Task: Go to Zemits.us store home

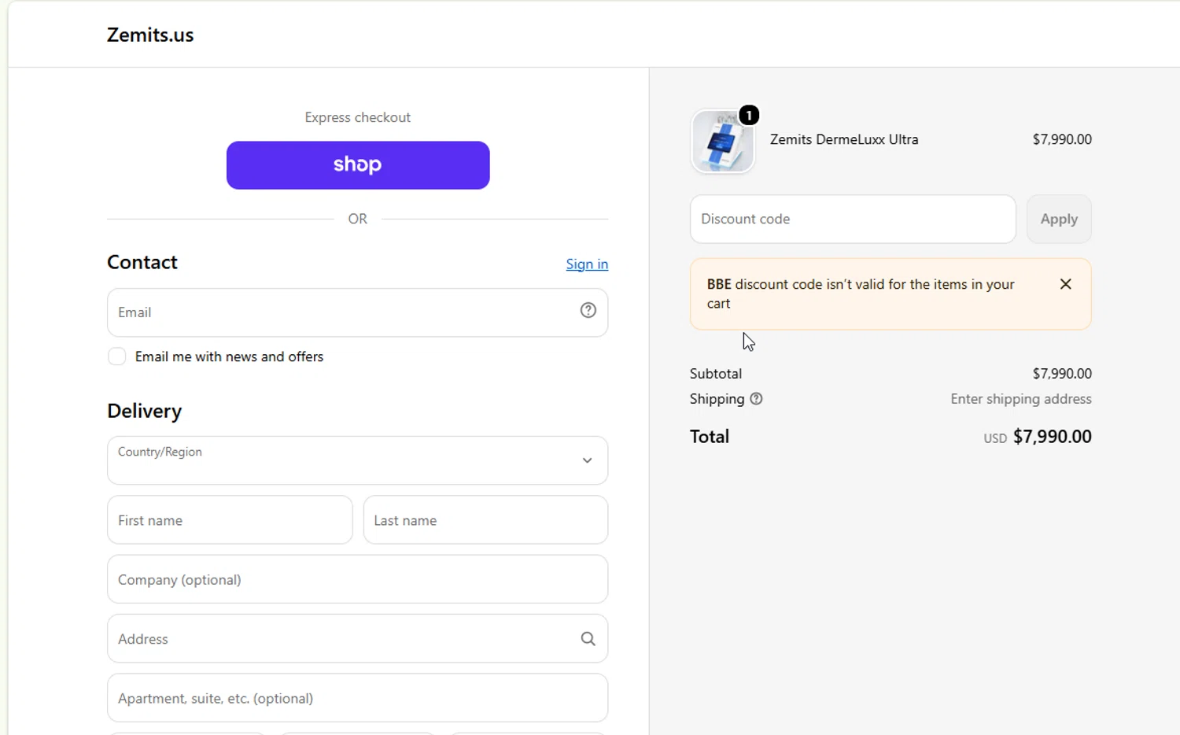Action: click(x=150, y=35)
